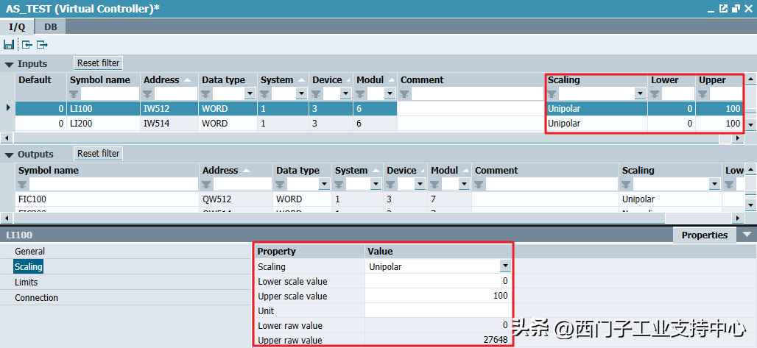757x348 pixels.
Task: Open the Scaling dropdown in the Properties panel
Action: click(x=505, y=266)
